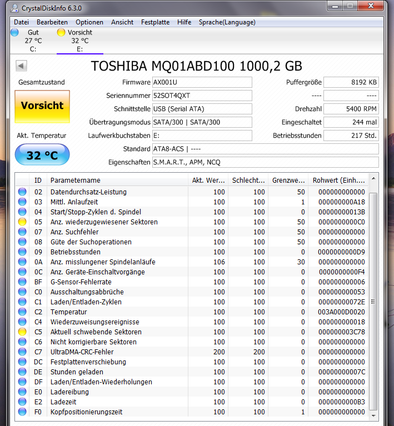
Task: Click the blue status icon for Datendurchsatz-Leistung
Action: [22, 192]
